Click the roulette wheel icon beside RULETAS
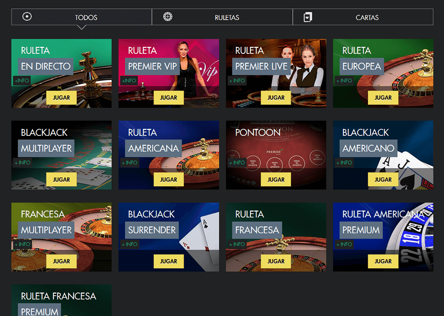Screen dimensions: 444x316 coord(168,16)
